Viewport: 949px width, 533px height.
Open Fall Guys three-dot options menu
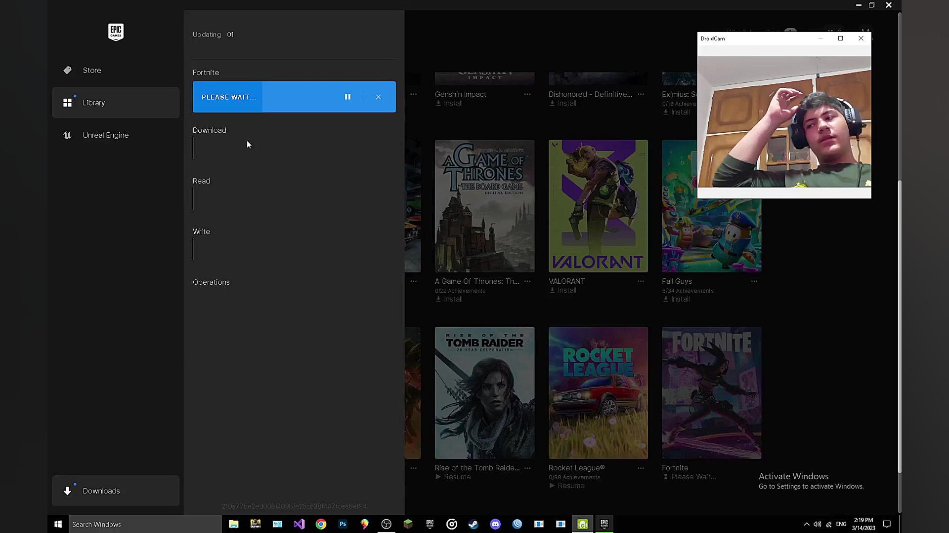(754, 281)
